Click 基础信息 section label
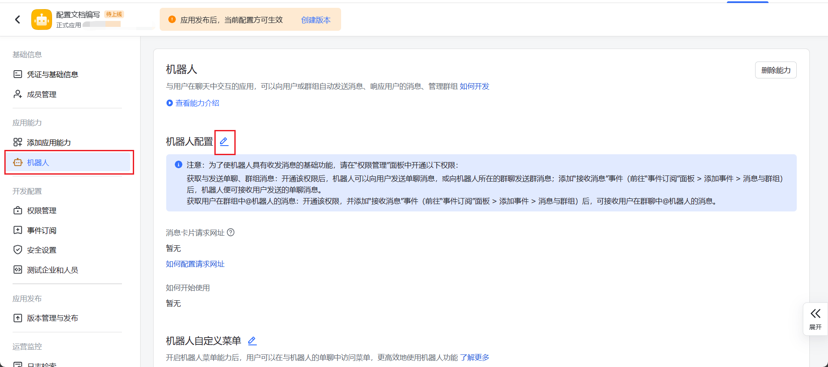828x367 pixels. click(27, 55)
